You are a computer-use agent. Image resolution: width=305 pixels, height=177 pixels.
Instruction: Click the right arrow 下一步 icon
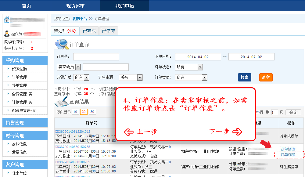pos(237,132)
